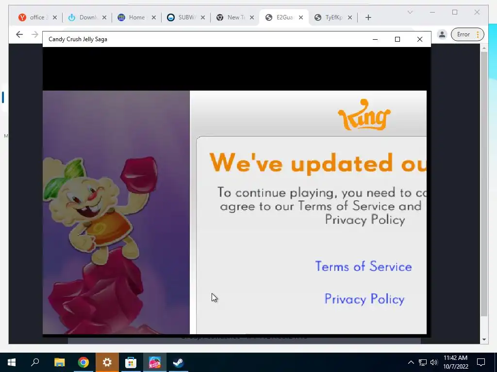Open the Microsoft Store taskbar icon
This screenshot has height=372, width=497.
(x=131, y=362)
